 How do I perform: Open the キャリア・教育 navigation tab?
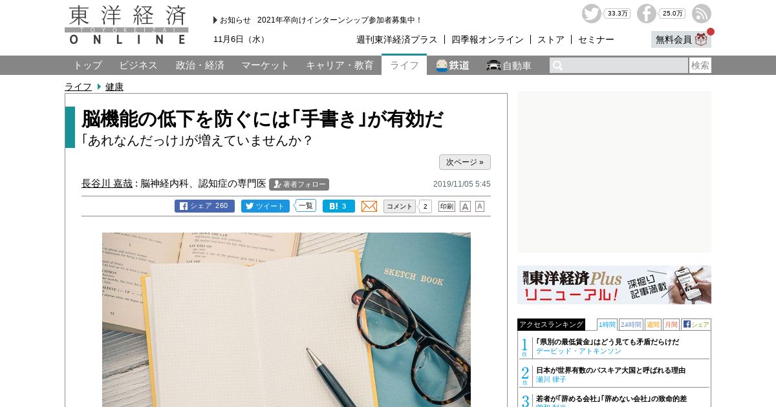point(339,65)
